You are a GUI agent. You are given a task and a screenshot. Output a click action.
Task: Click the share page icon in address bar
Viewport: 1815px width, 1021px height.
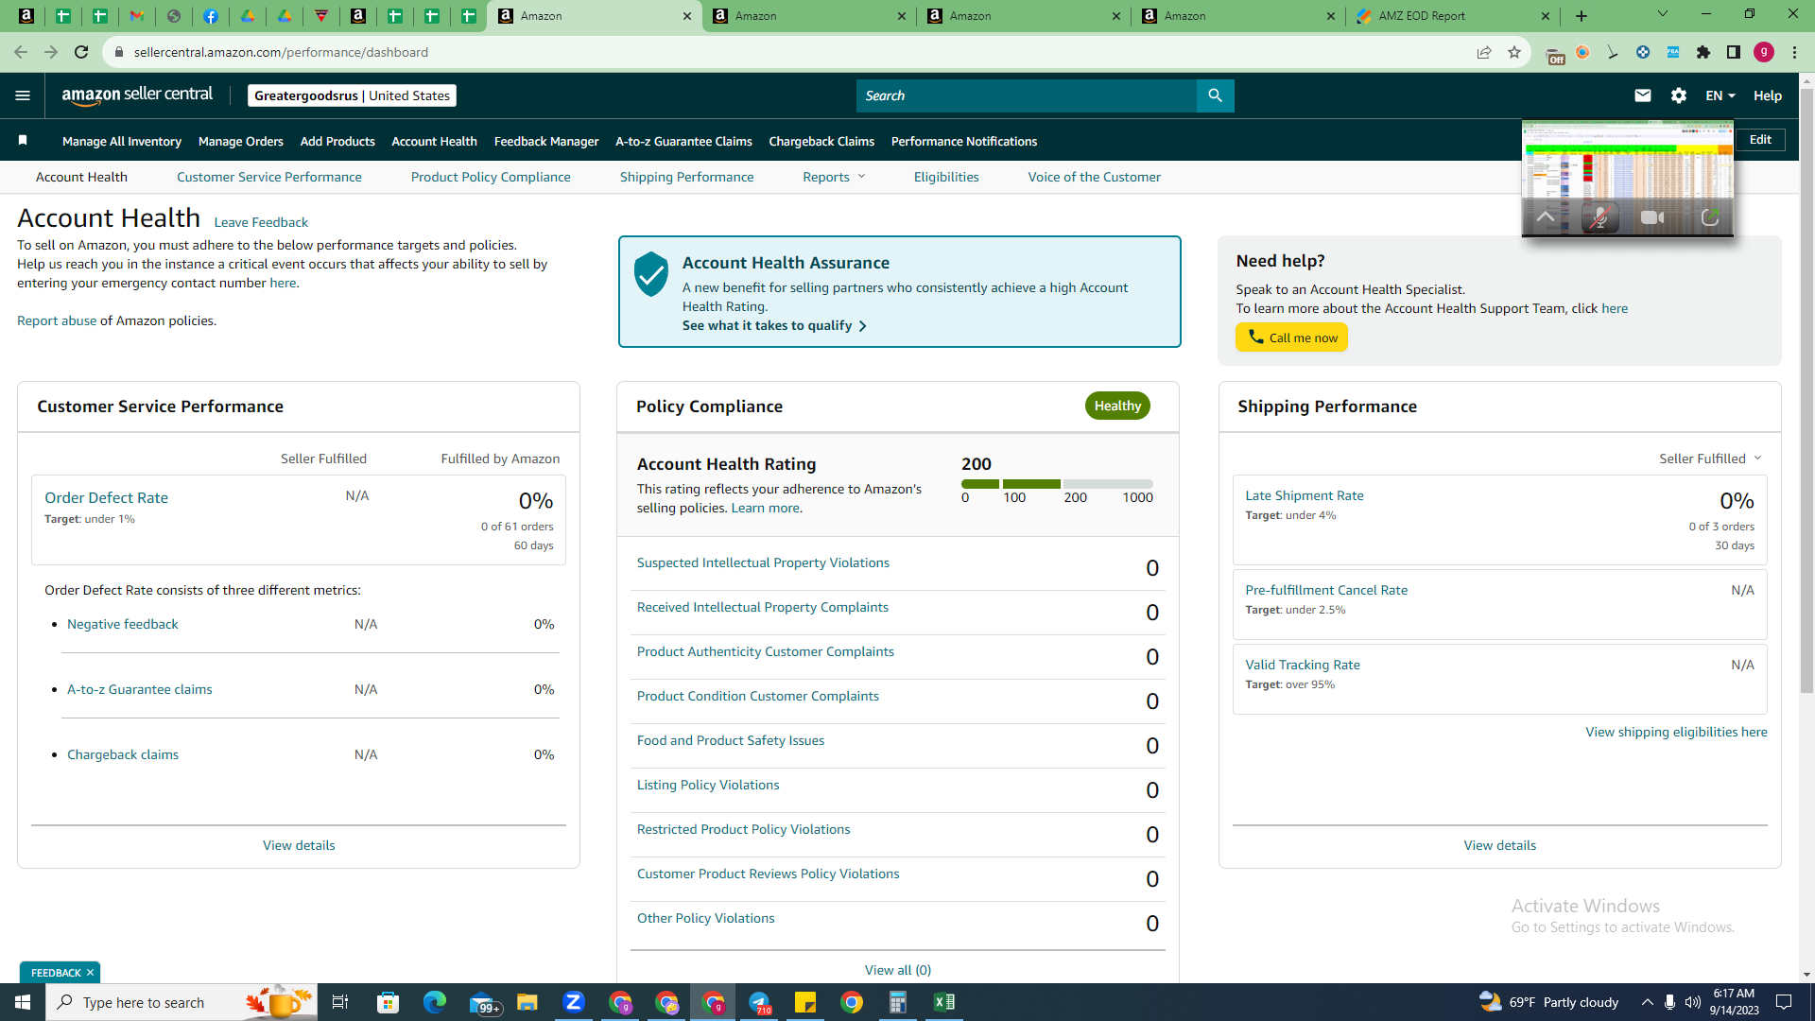(x=1484, y=52)
